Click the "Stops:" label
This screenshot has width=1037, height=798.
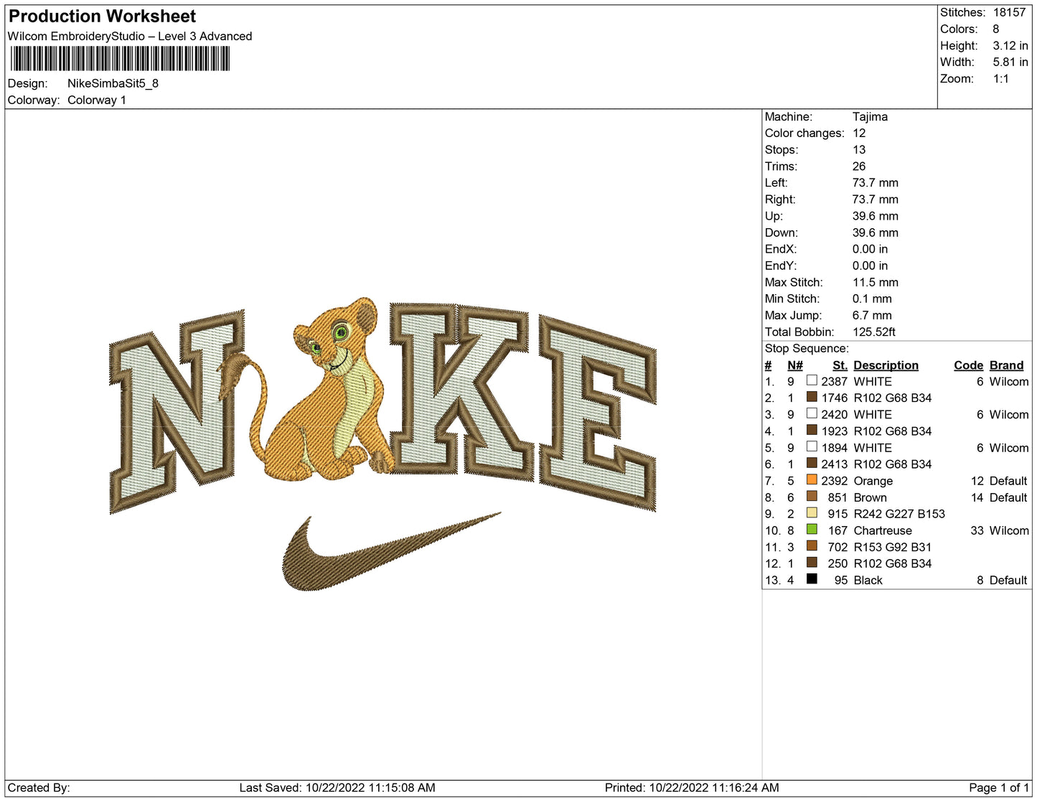tap(782, 150)
